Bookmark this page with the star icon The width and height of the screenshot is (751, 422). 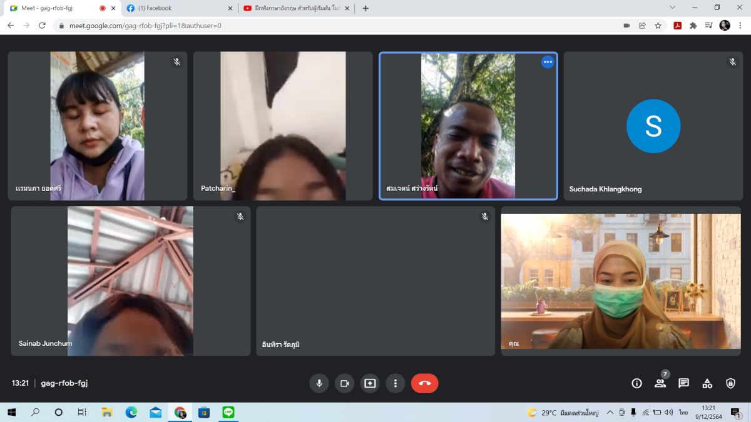pos(658,26)
